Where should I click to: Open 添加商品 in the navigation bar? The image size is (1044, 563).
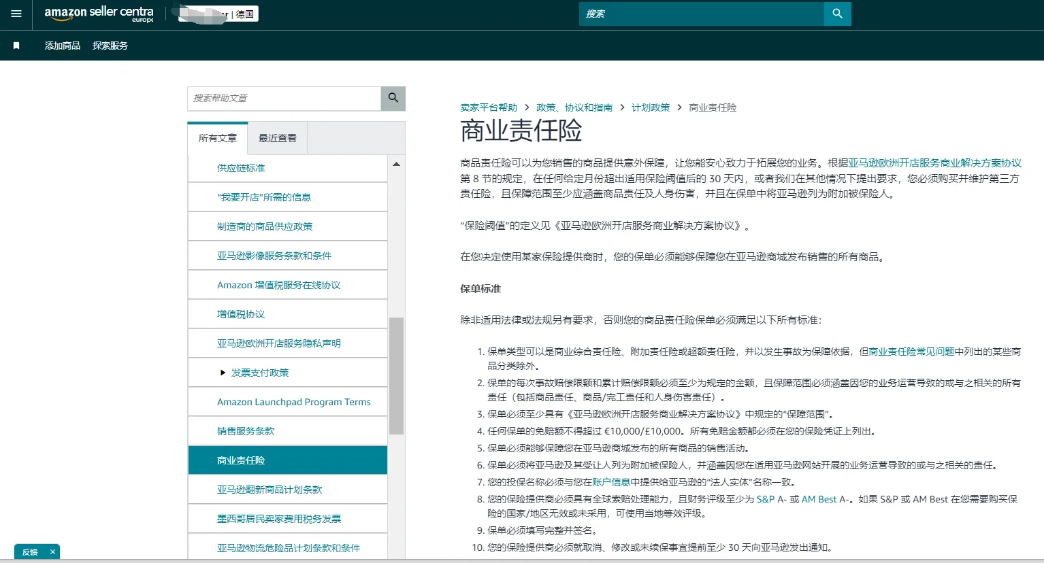(63, 46)
